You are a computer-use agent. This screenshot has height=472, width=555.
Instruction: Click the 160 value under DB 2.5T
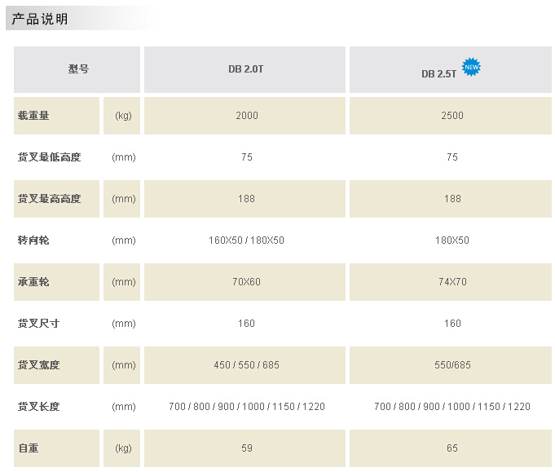[452, 324]
